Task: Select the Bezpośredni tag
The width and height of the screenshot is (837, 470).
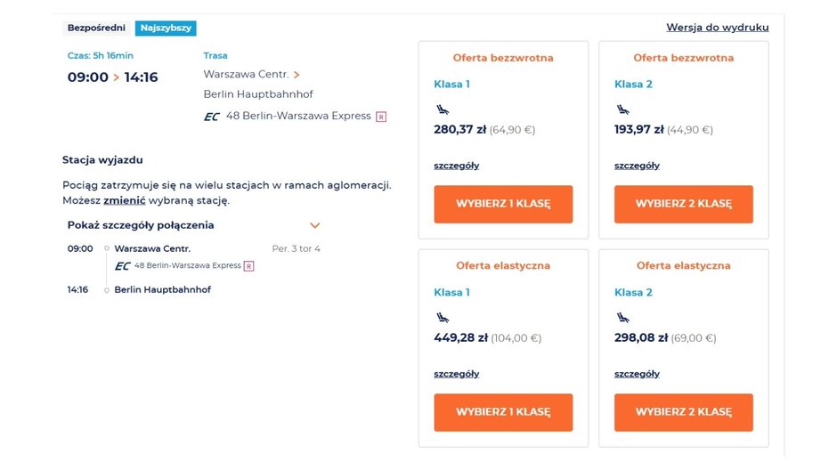Action: pos(98,28)
